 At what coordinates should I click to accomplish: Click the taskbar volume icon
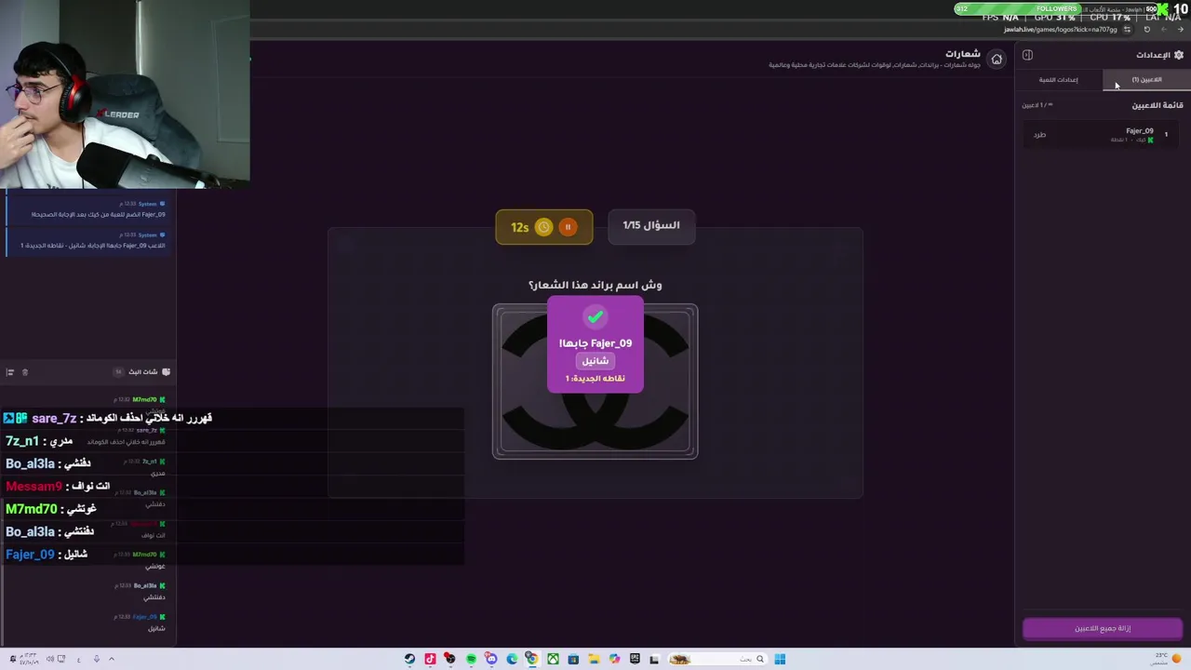(x=50, y=659)
